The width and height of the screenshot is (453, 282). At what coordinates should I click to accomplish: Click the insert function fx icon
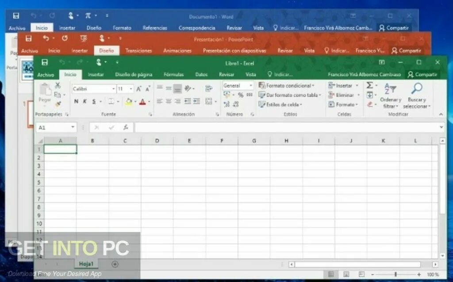pos(126,127)
